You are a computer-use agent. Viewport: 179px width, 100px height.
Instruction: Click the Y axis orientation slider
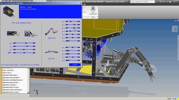24,46
